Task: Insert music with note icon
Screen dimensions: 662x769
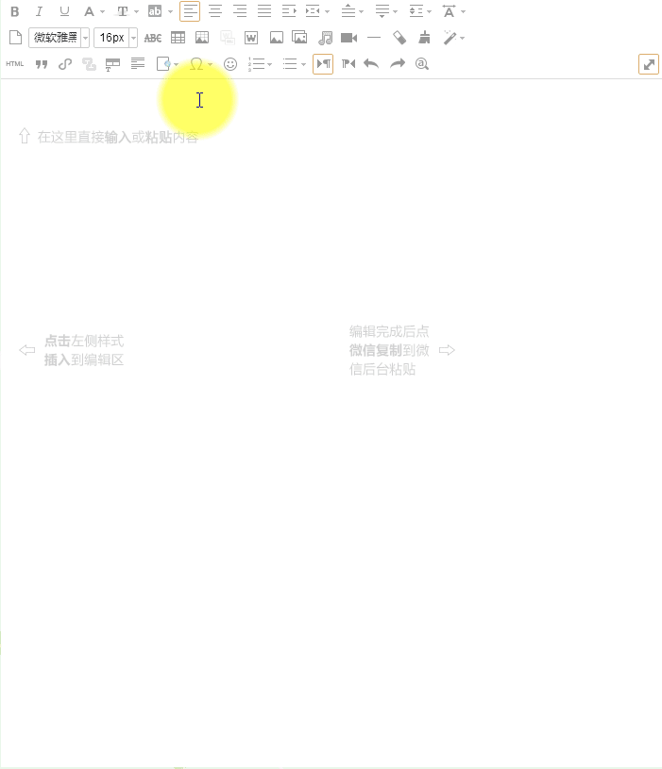Action: 325,38
